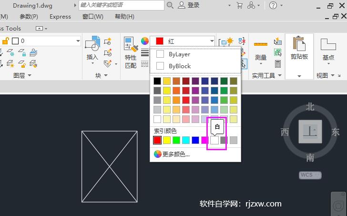The width and height of the screenshot is (347, 216).
Task: Open the object color dropdown showing 红
Action: (x=212, y=41)
